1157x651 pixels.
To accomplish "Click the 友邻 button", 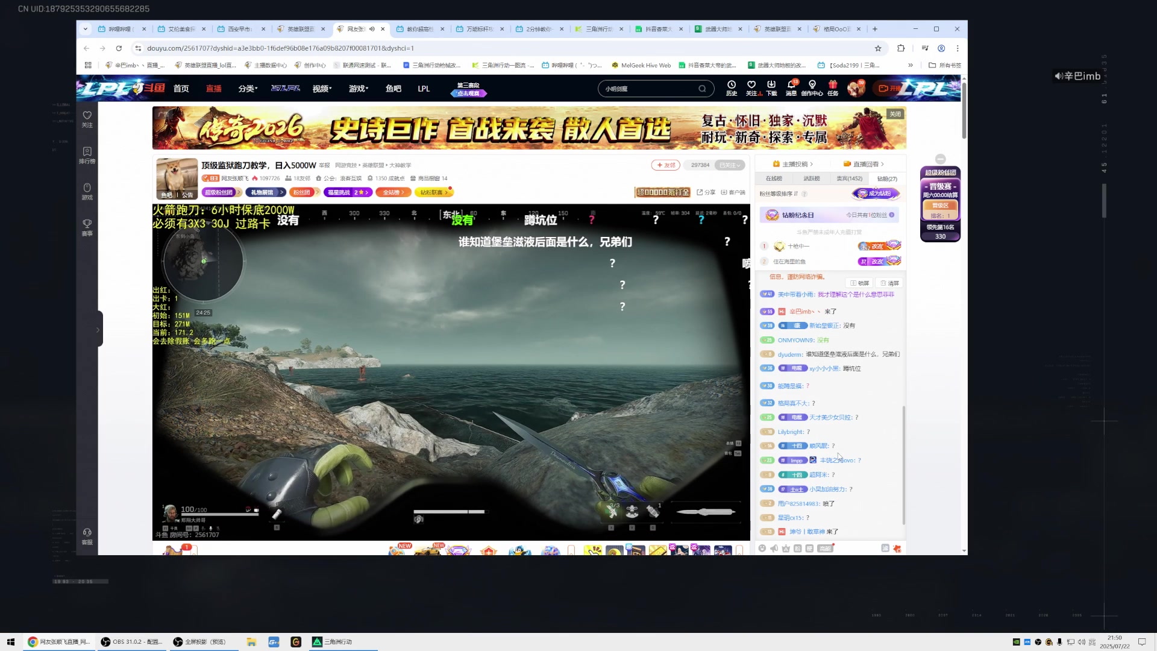I will (665, 165).
